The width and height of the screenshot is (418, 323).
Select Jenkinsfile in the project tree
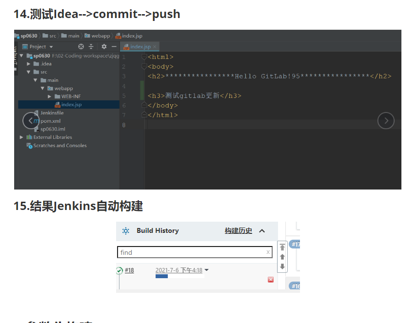(52, 113)
